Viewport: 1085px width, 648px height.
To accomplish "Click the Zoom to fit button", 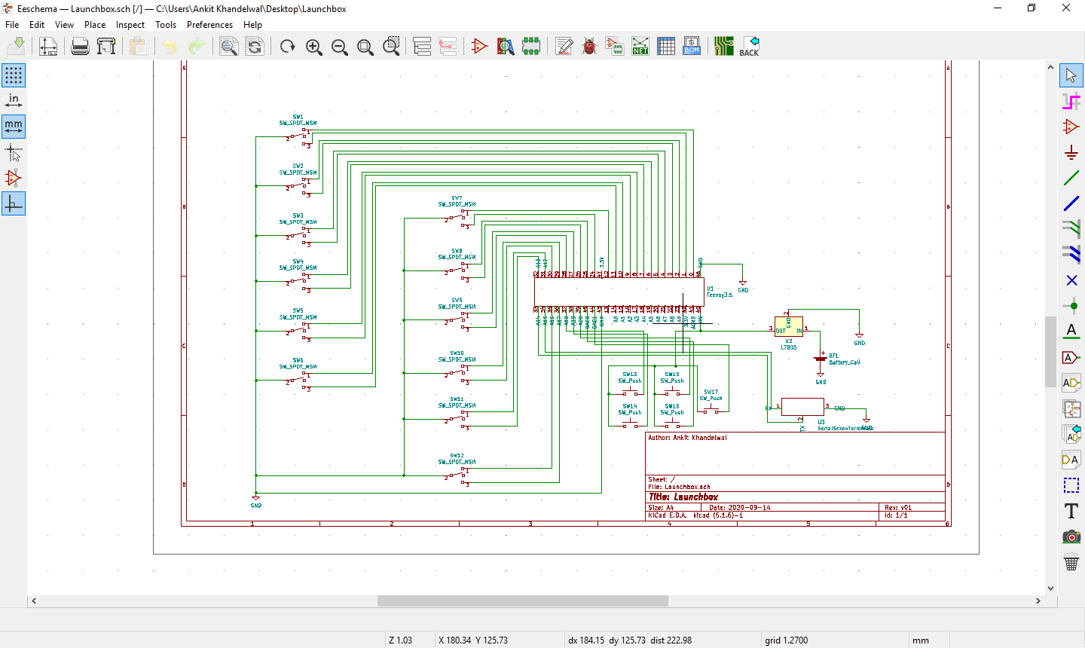I will click(365, 47).
